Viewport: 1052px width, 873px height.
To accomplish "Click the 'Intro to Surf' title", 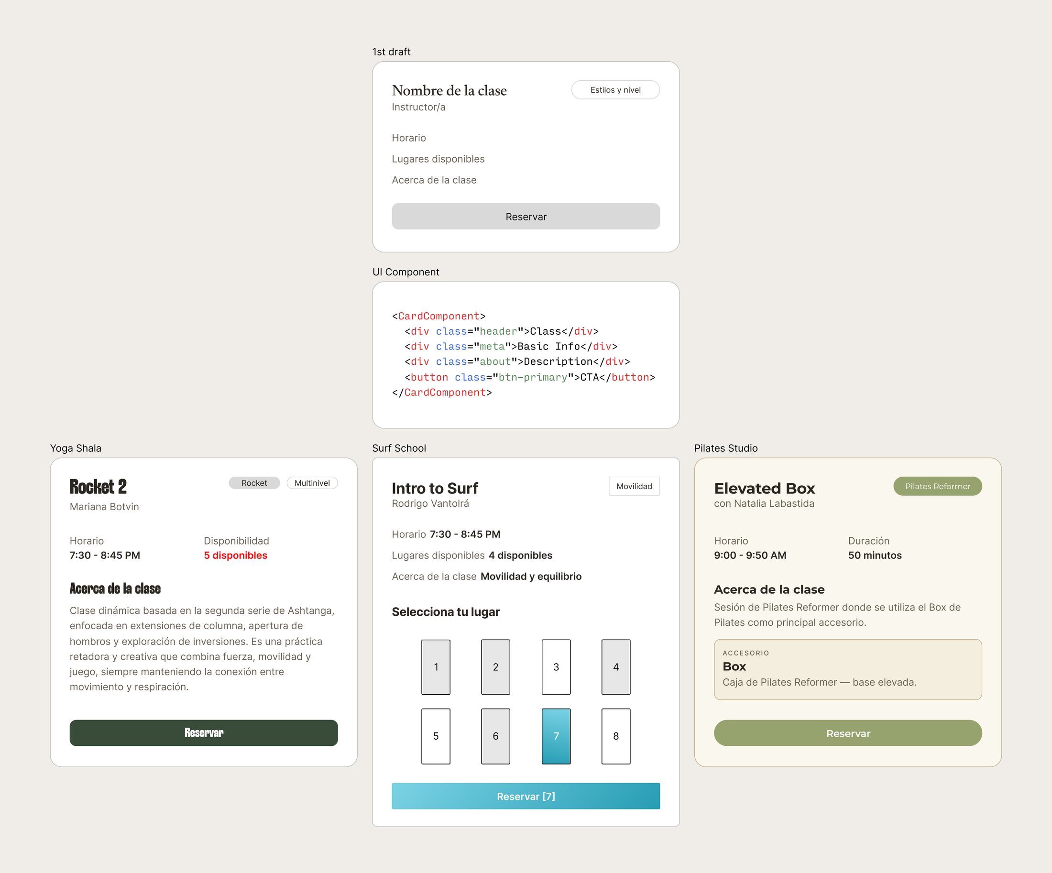I will pyautogui.click(x=435, y=488).
